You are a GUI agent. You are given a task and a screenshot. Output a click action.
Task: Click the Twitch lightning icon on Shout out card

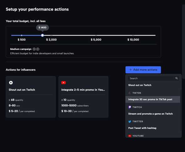pos(11,83)
